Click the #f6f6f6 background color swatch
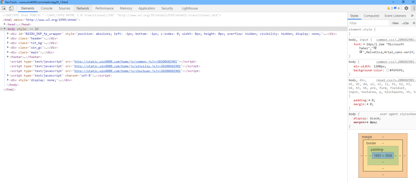The height and width of the screenshot is (188, 416). (388, 70)
